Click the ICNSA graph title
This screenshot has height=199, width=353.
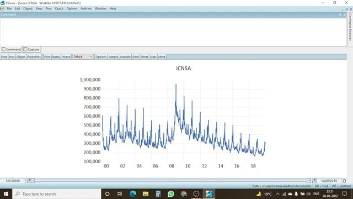tap(184, 69)
